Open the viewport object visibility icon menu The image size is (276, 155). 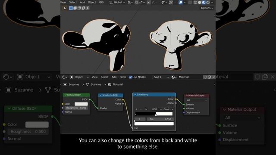coord(164,3)
